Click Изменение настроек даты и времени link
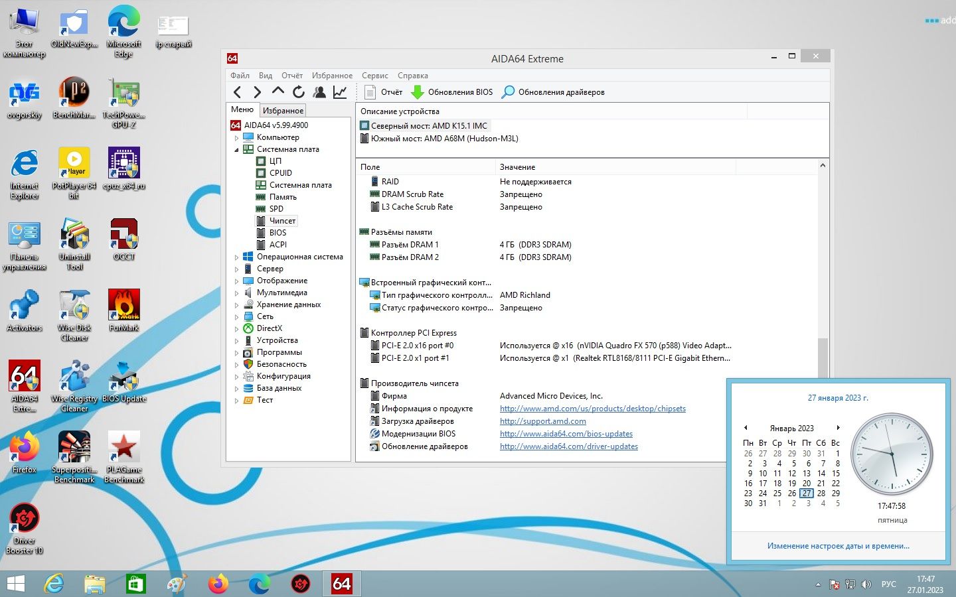The height and width of the screenshot is (597, 956). pos(838,546)
